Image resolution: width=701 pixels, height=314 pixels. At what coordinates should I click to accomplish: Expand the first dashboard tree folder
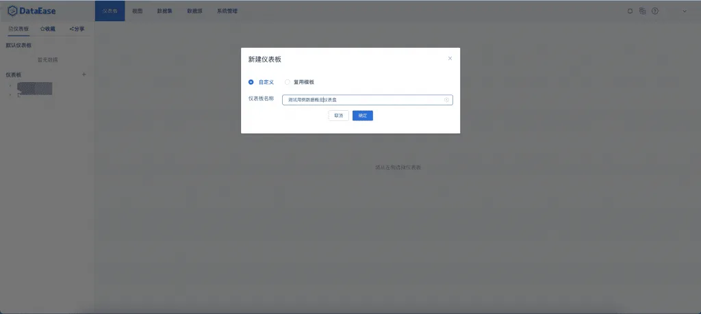[10, 86]
